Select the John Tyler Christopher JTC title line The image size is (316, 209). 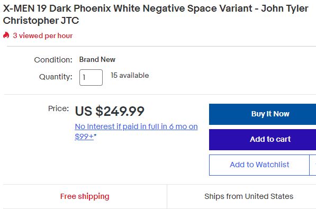41,21
